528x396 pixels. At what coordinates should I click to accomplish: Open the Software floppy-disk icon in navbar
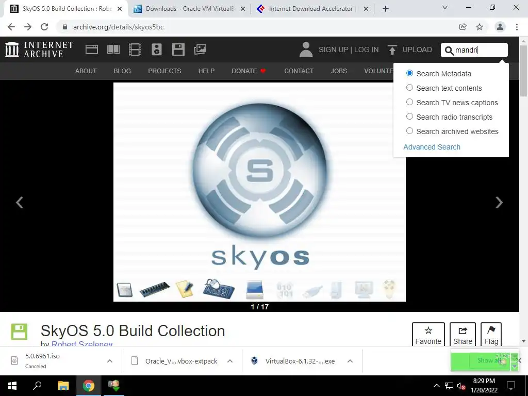point(178,49)
